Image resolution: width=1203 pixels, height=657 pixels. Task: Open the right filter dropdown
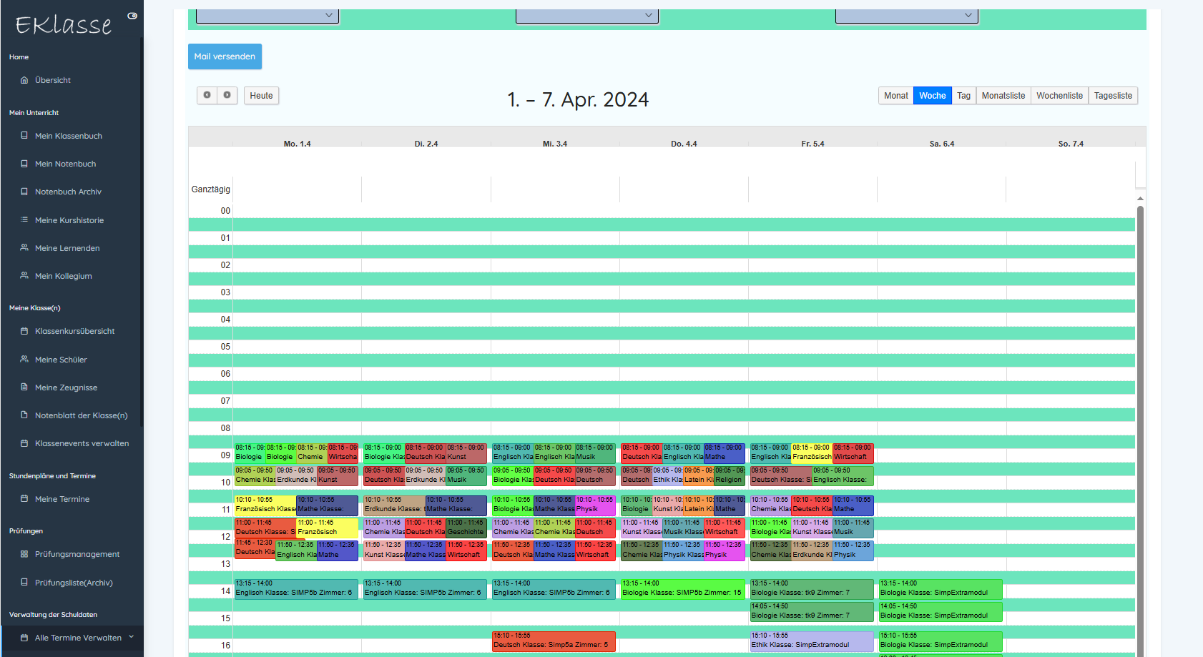[906, 15]
